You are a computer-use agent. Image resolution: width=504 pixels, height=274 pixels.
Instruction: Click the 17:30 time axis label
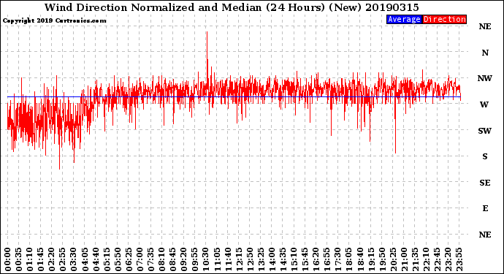337,259
